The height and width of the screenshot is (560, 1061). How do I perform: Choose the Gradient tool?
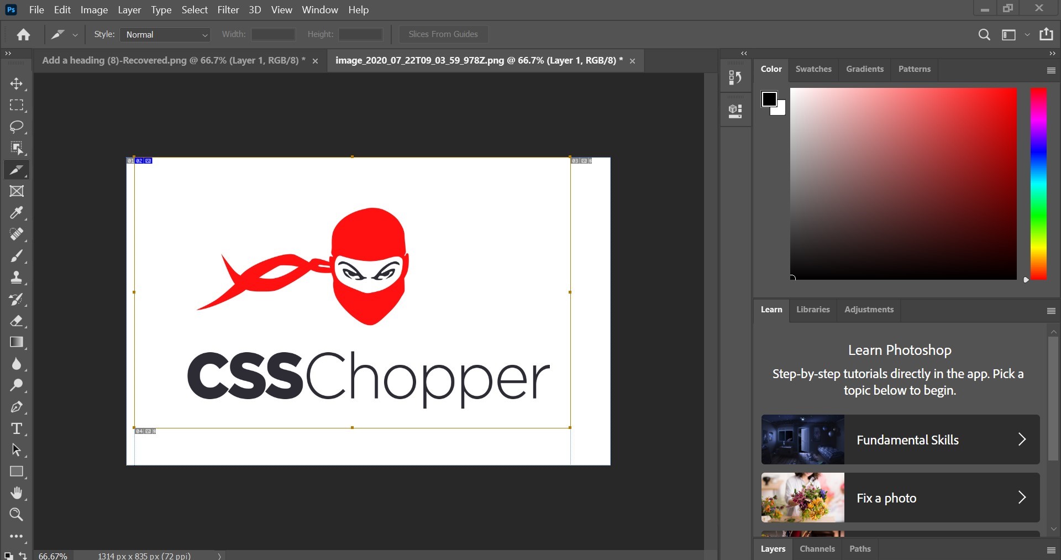[x=16, y=342]
